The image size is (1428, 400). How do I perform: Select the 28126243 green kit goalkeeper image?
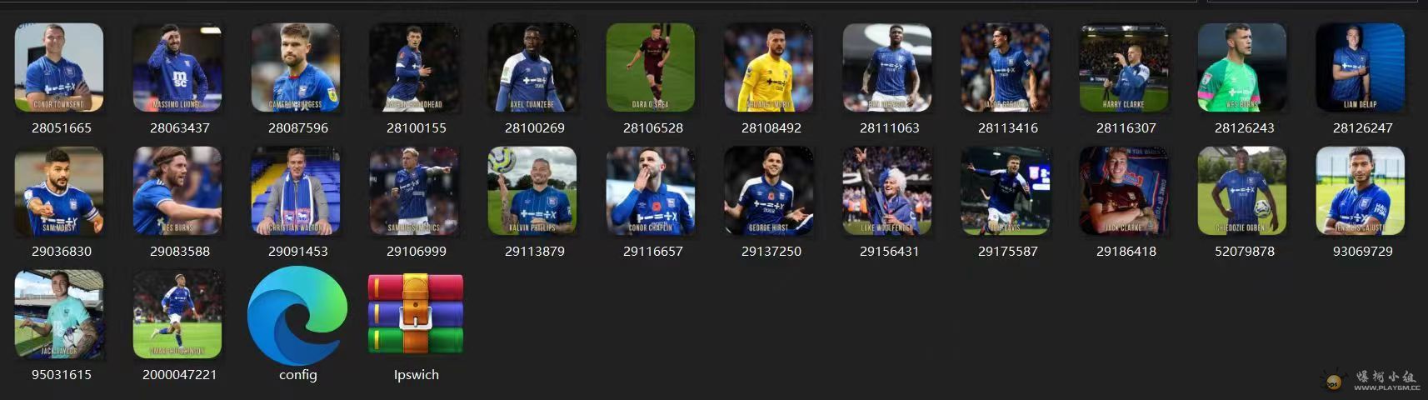[1242, 67]
